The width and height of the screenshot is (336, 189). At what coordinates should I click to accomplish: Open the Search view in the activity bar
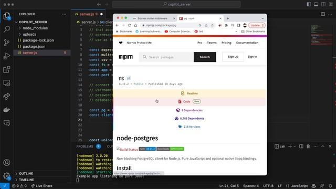7,29
